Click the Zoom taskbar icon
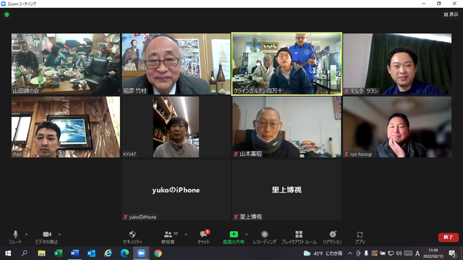 pyautogui.click(x=141, y=253)
